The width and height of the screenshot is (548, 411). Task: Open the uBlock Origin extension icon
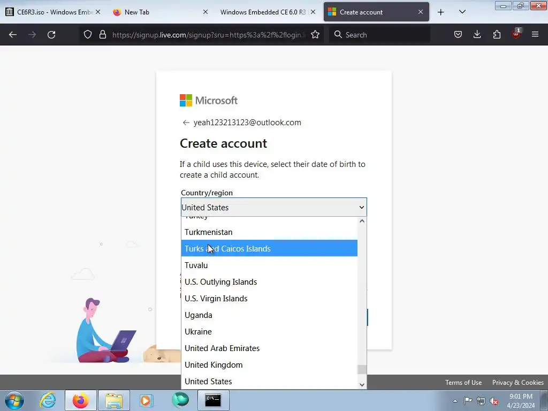(516, 34)
